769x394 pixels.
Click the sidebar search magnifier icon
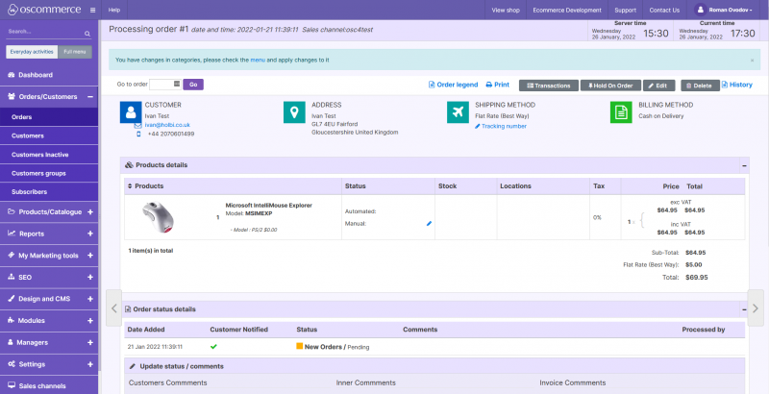click(89, 31)
